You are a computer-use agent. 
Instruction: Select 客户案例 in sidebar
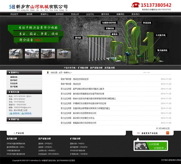click(x=14, y=87)
